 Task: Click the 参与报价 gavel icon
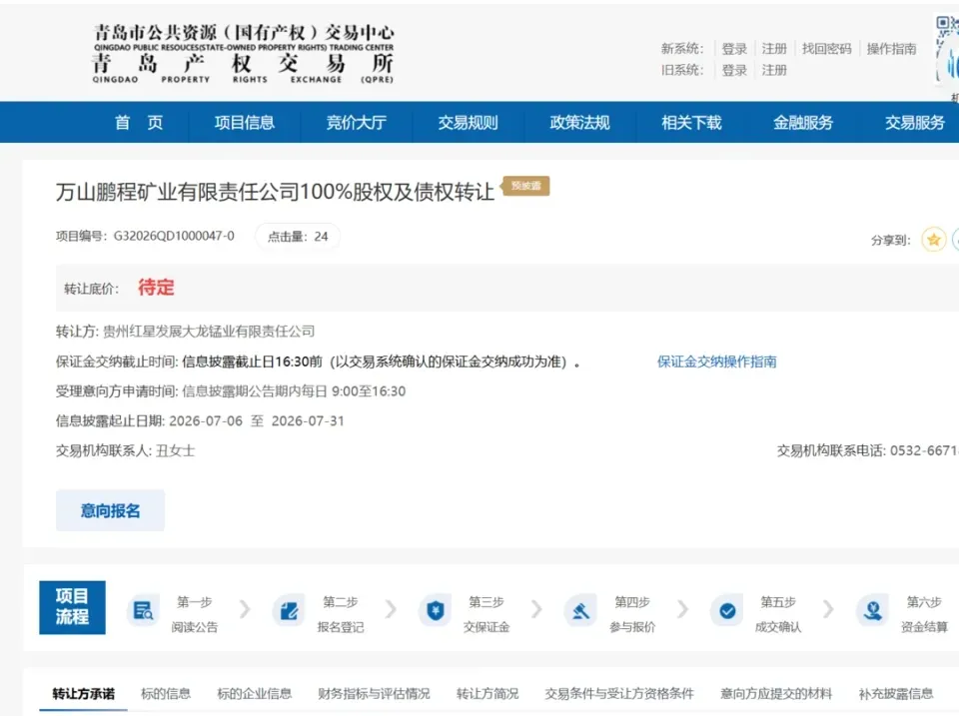coord(580,610)
